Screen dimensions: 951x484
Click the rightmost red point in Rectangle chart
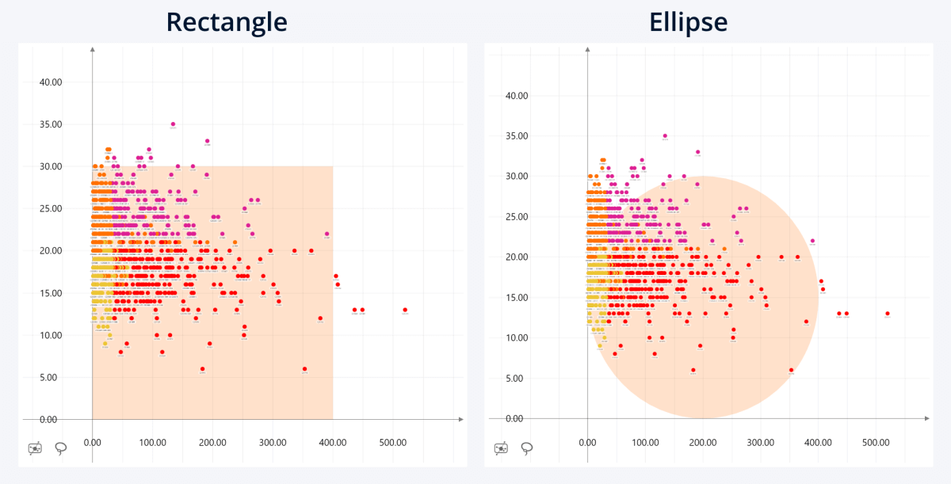coord(405,310)
